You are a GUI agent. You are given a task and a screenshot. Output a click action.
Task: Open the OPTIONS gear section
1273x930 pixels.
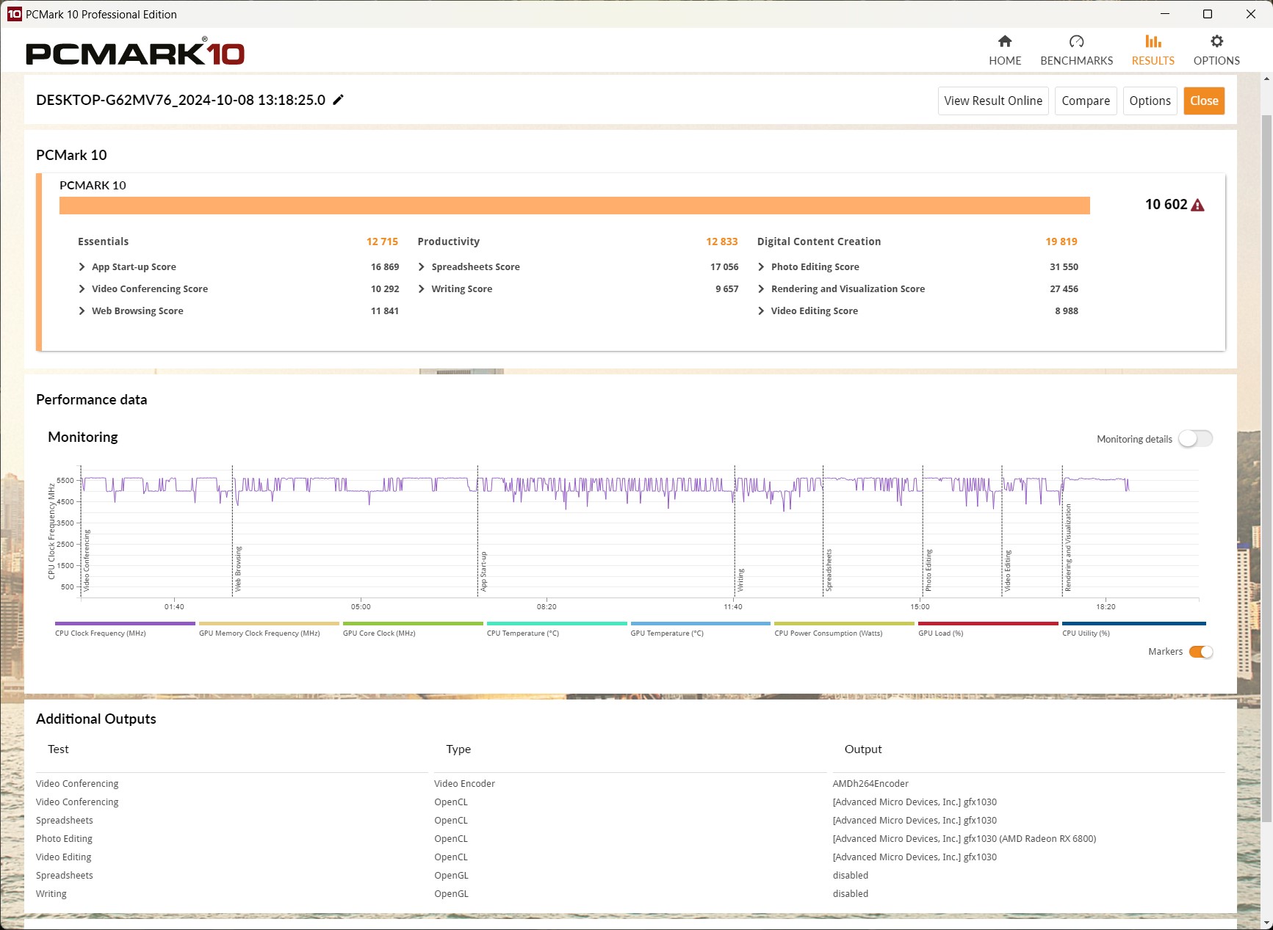[1216, 50]
